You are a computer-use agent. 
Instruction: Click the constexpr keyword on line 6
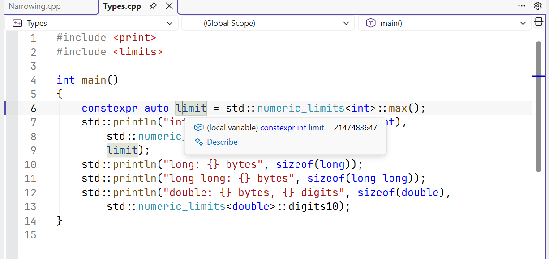110,108
